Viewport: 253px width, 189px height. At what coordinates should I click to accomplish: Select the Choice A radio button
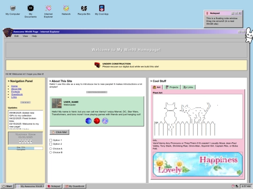pyautogui.click(x=51, y=149)
